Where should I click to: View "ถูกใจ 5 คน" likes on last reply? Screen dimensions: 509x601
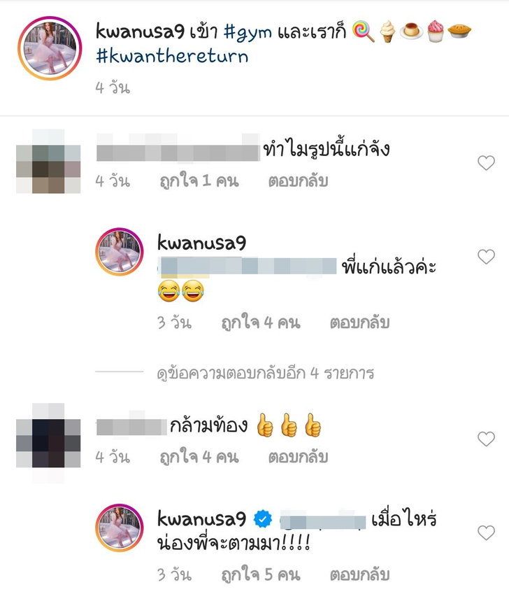(x=261, y=574)
